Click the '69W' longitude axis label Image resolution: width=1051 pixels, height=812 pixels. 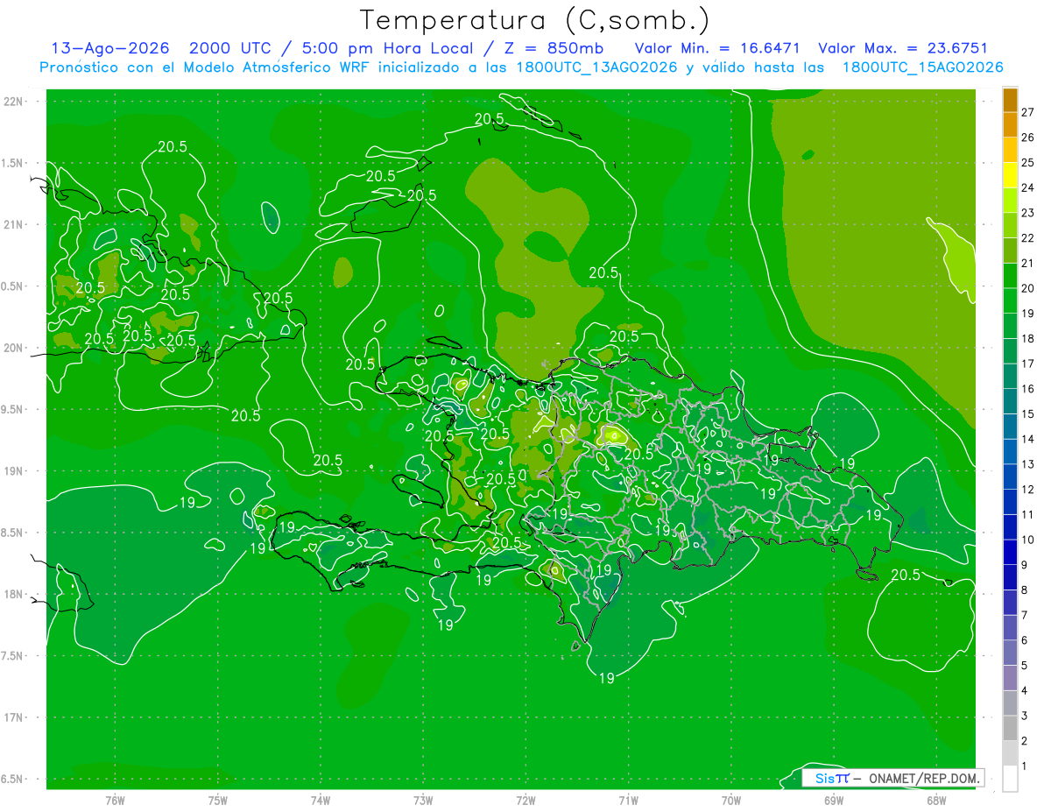tap(834, 800)
